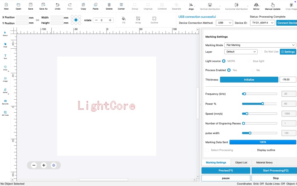Open Device Connection Method USB dropdown
The image size is (297, 186).
[x=224, y=23]
